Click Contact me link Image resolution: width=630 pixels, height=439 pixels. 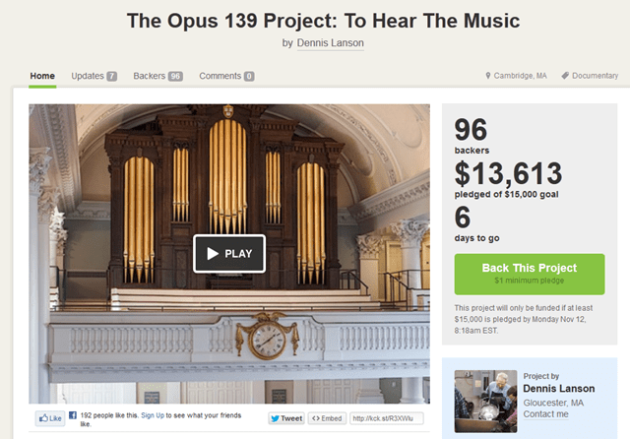tap(545, 414)
